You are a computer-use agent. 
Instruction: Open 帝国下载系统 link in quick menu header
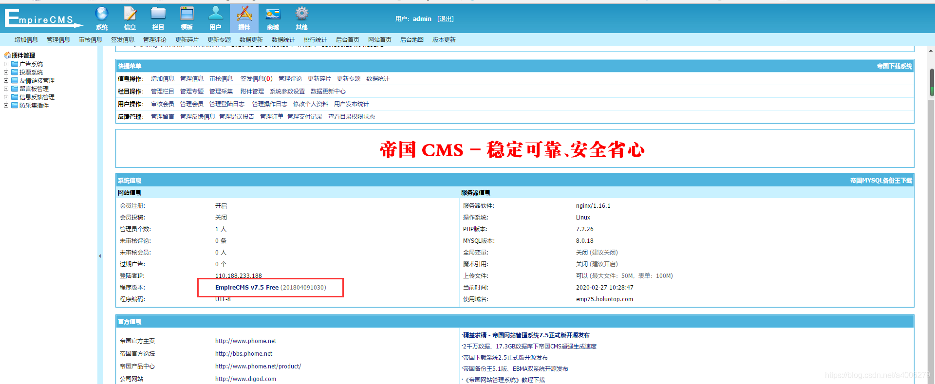895,66
